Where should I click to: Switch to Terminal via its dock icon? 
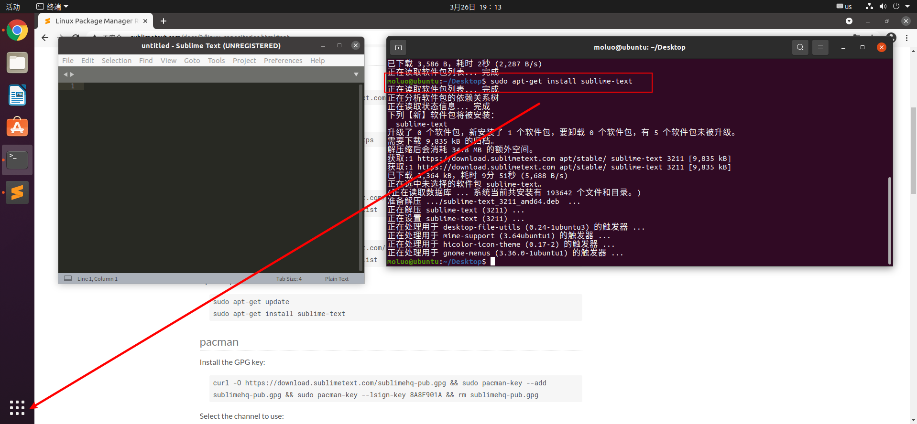pos(17,160)
